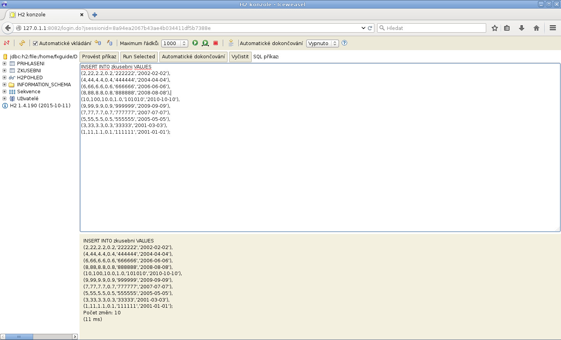Screen dimensions: 561x340
Task: Click the rollback icon
Action: 98,43
